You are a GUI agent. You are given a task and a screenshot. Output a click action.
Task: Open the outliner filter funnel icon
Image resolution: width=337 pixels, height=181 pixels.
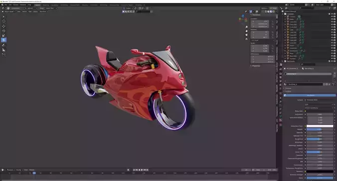pos(330,8)
